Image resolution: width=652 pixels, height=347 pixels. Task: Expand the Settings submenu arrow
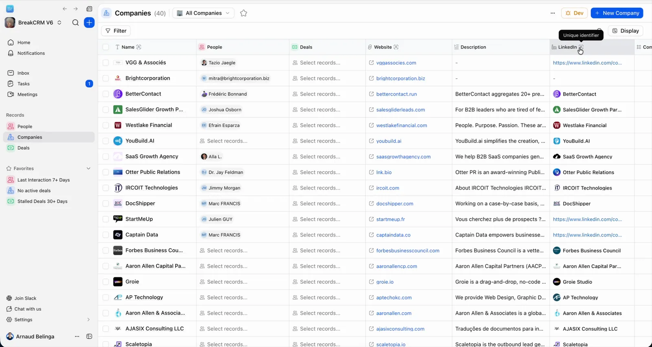click(88, 320)
